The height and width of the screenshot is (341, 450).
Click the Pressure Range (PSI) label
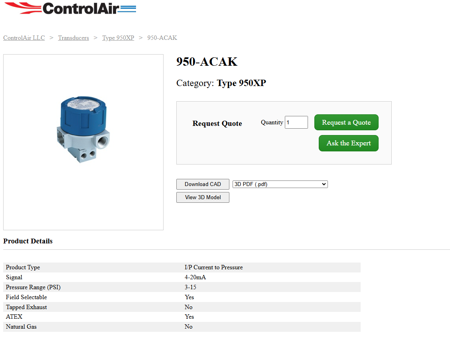(x=33, y=287)
